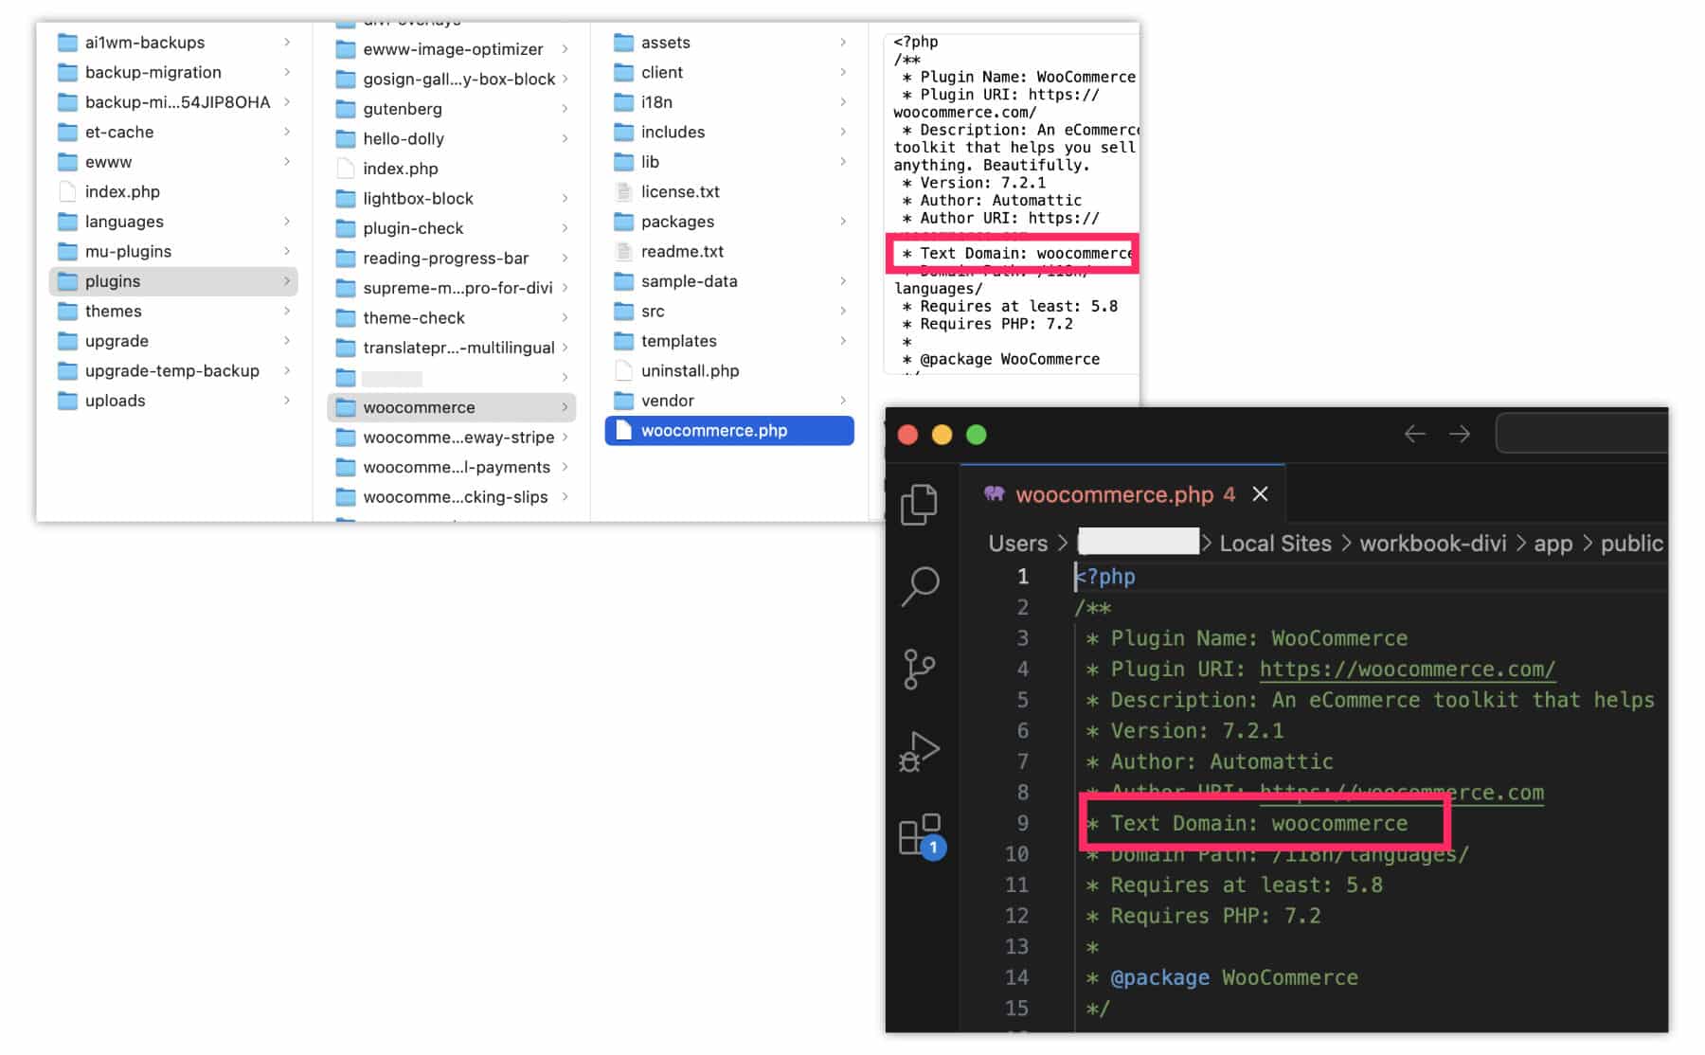Select the ai1wm-backups folder
Image resolution: width=1705 pixels, height=1055 pixels.
173,43
